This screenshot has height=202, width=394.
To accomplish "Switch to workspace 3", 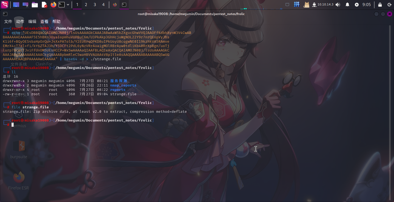I will [95, 5].
